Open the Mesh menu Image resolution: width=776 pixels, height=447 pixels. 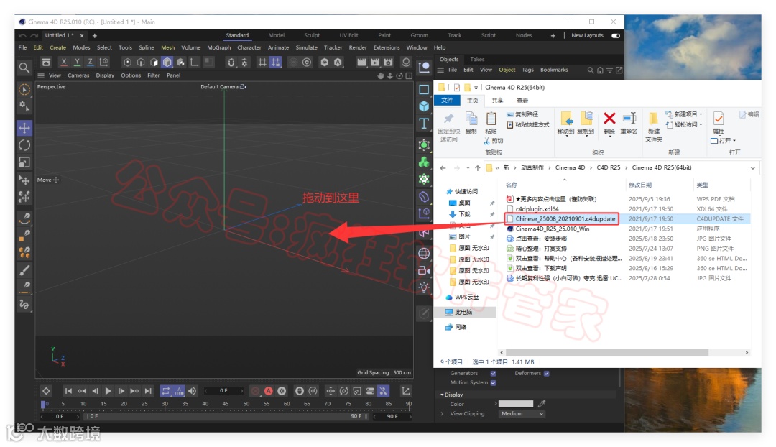(x=167, y=47)
